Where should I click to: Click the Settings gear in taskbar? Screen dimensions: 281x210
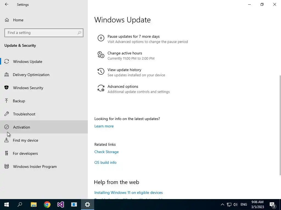point(88,205)
